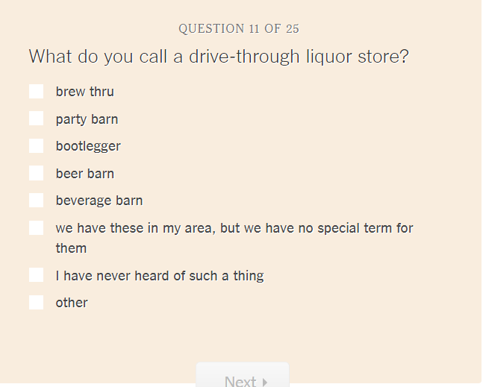This screenshot has height=387, width=486.
Task: Click the arrow icon on Next button
Action: coord(265,382)
